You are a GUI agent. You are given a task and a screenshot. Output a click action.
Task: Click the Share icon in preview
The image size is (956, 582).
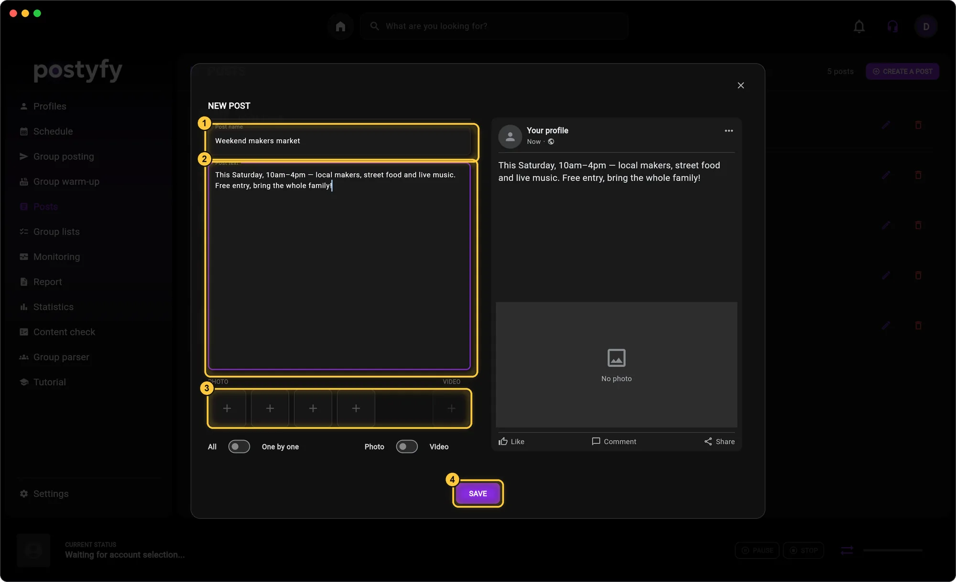click(708, 441)
